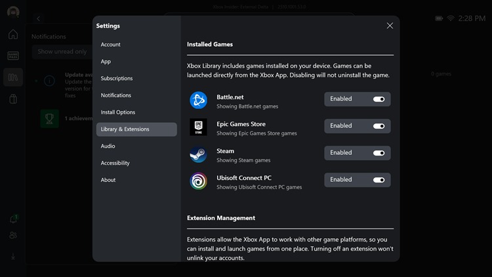Click the clock time display

click(472, 18)
